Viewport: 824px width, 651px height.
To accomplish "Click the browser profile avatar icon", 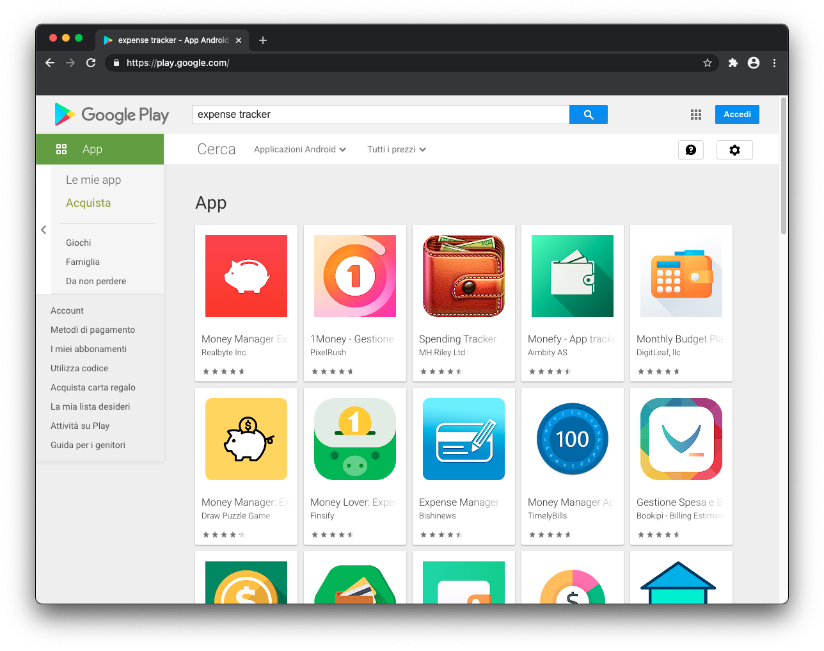I will coord(754,63).
